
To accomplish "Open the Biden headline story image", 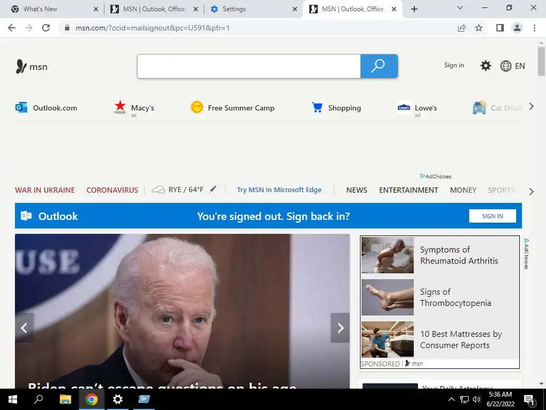I will [x=182, y=311].
